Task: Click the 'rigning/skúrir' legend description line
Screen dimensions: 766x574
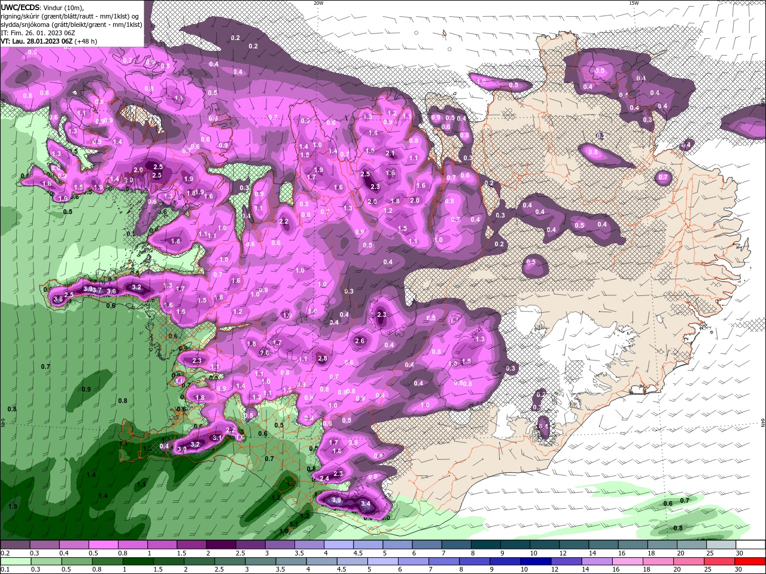Action: 69,16
